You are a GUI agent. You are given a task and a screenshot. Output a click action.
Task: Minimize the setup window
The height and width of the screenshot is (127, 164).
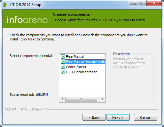pos(134,4)
